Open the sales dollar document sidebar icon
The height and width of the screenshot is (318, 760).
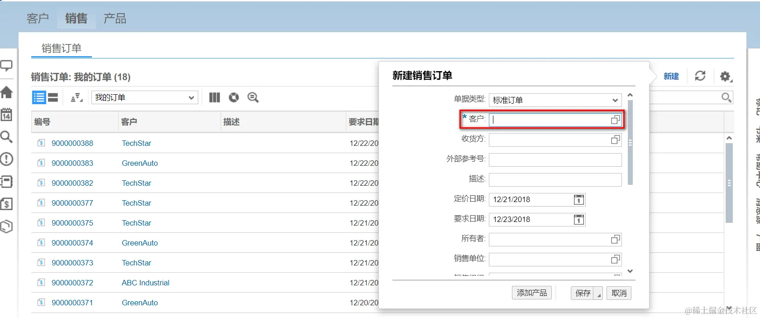(x=6, y=204)
